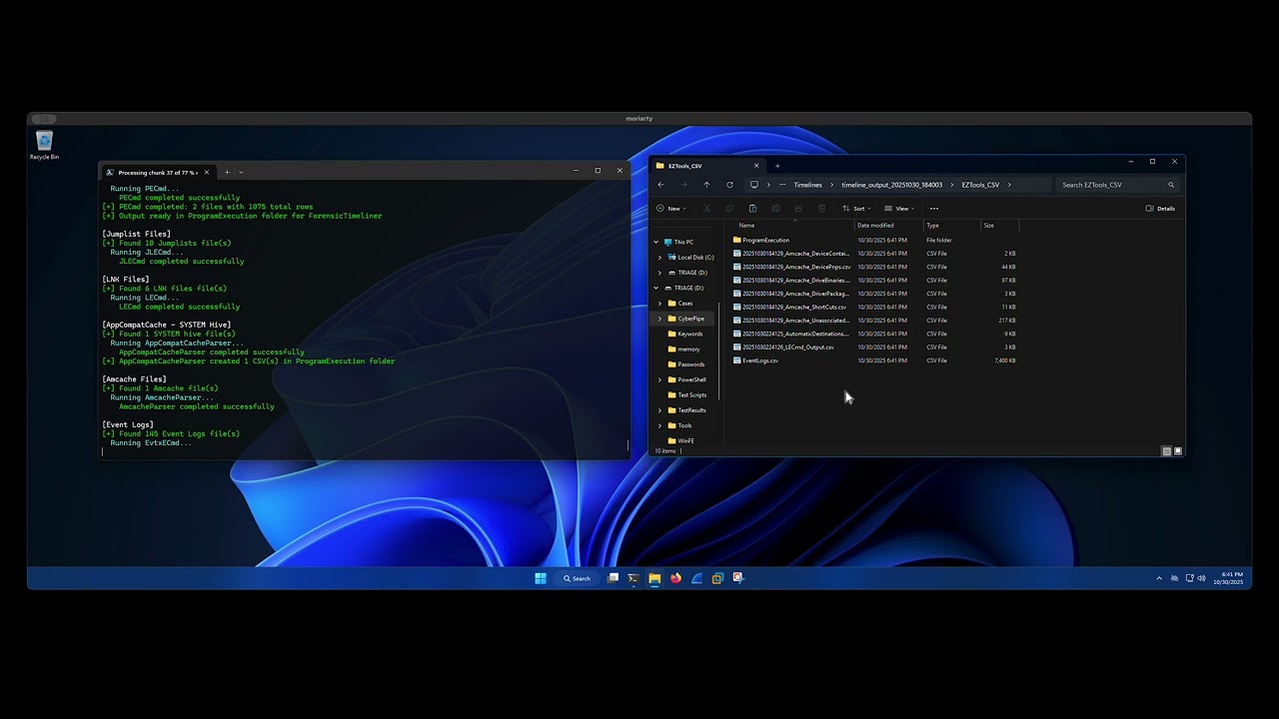Viewport: 1279px width, 719px height.
Task: Click the Share icon in Explorer toolbar
Action: coord(798,209)
